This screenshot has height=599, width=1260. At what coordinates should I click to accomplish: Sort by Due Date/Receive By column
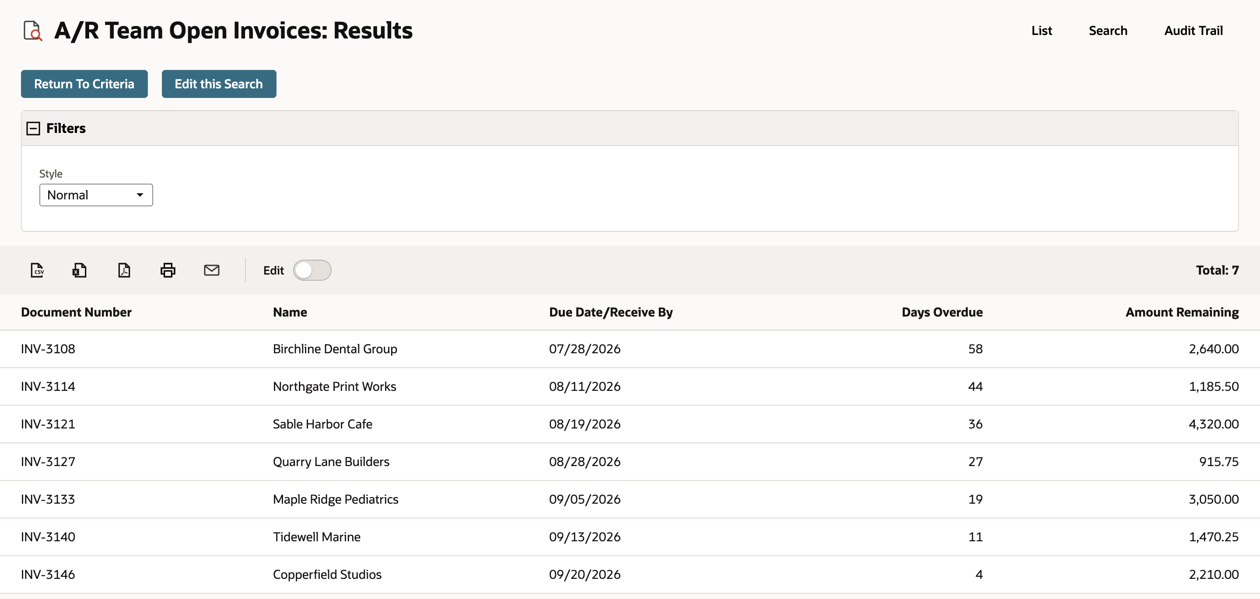(x=611, y=312)
